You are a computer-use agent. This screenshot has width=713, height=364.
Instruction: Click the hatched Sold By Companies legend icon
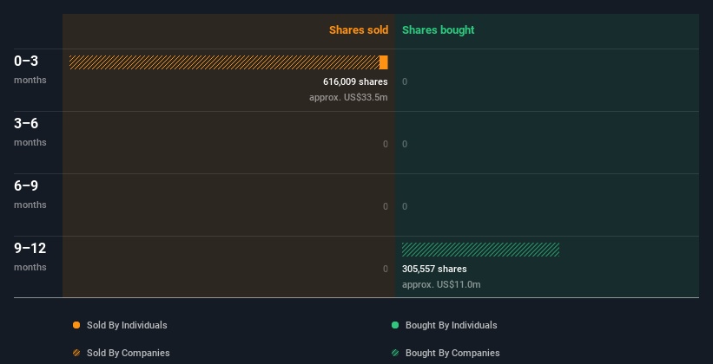(76, 353)
